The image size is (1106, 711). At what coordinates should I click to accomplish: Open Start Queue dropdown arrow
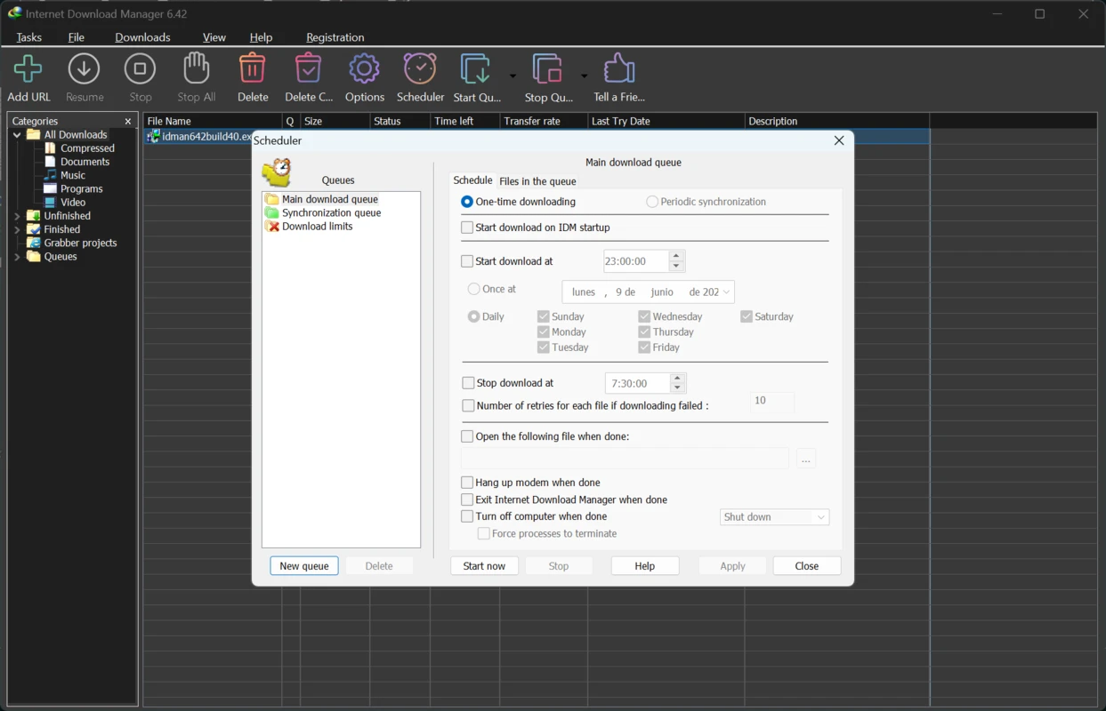coord(513,76)
